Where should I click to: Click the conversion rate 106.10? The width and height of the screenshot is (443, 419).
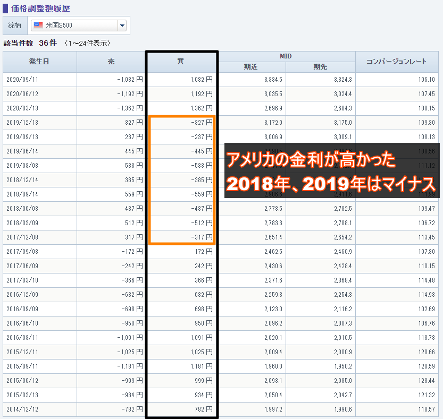pos(427,80)
